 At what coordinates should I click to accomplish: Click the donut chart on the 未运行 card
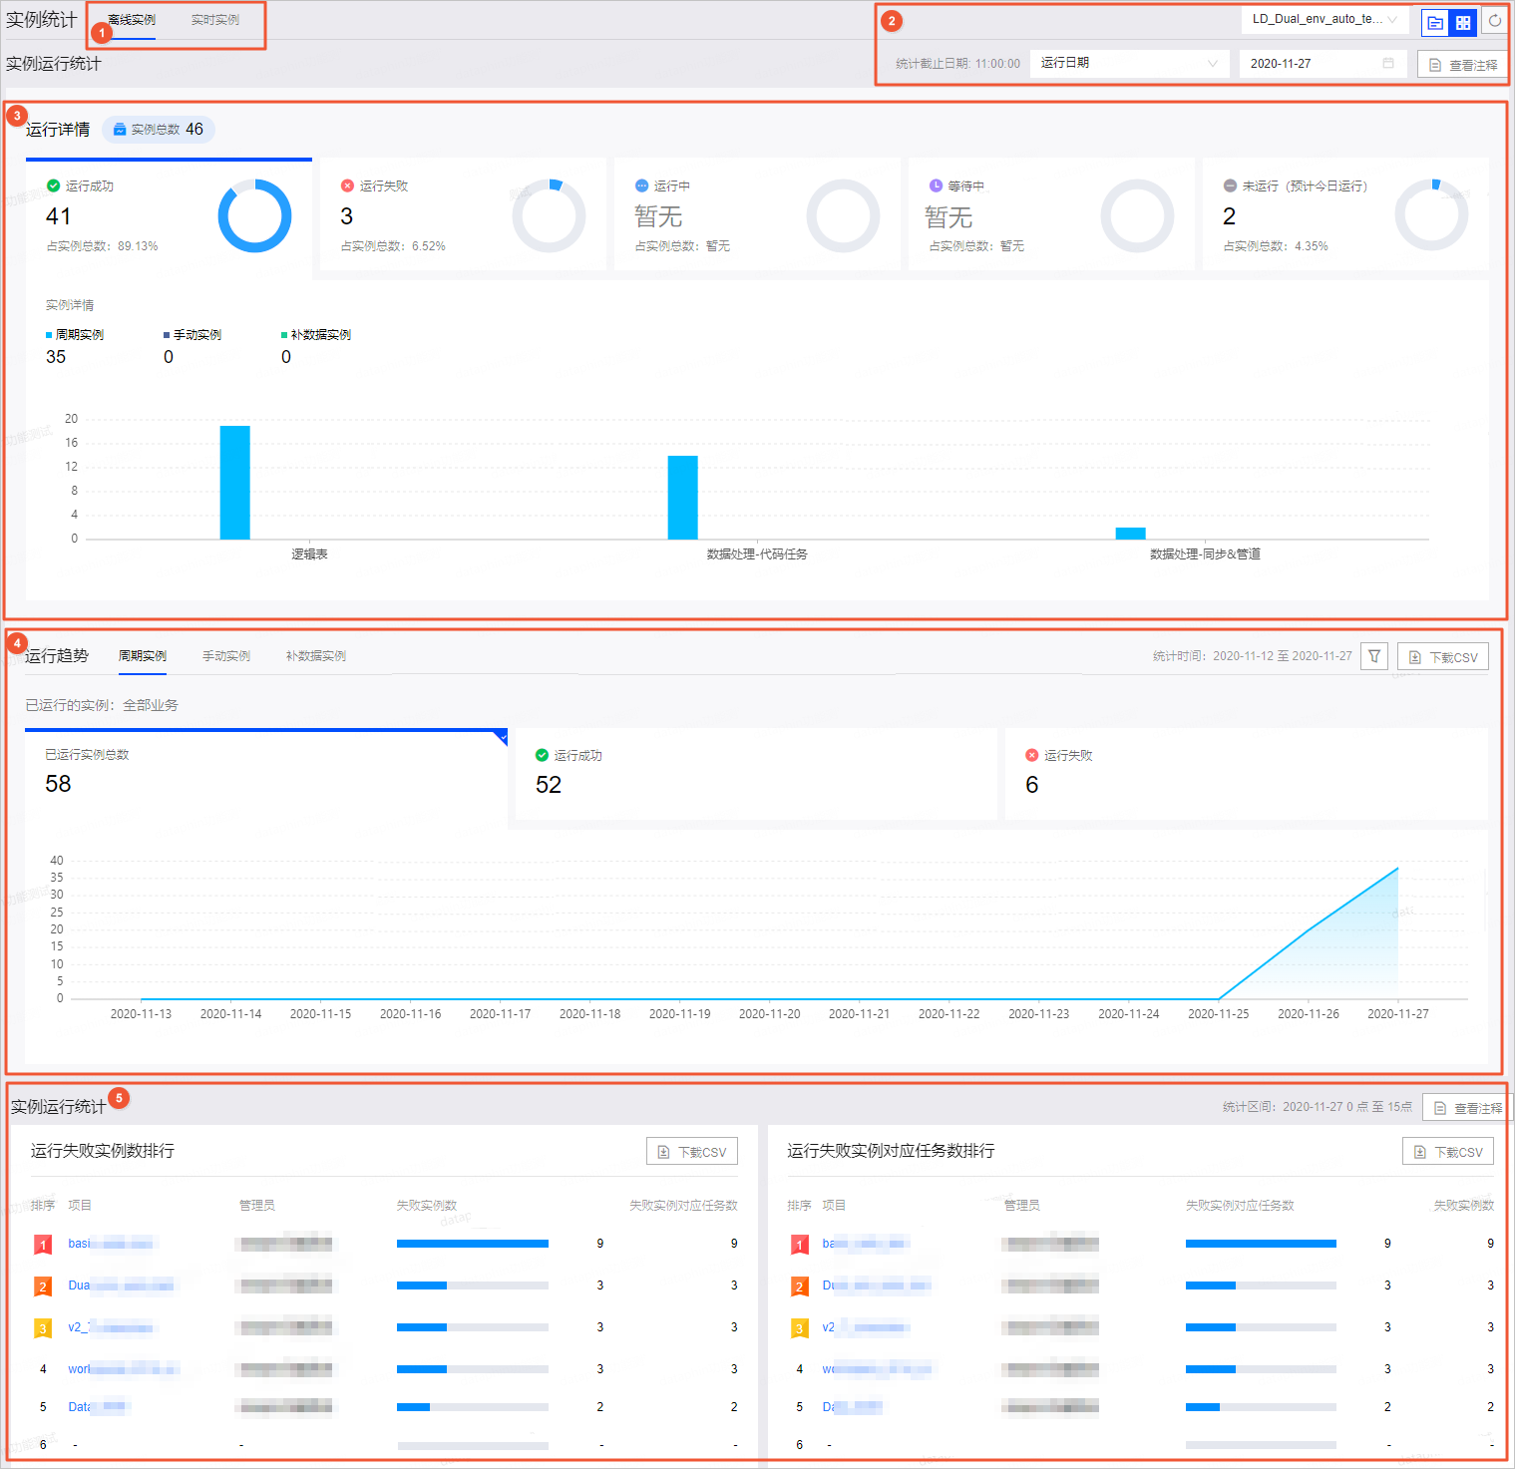tap(1431, 215)
